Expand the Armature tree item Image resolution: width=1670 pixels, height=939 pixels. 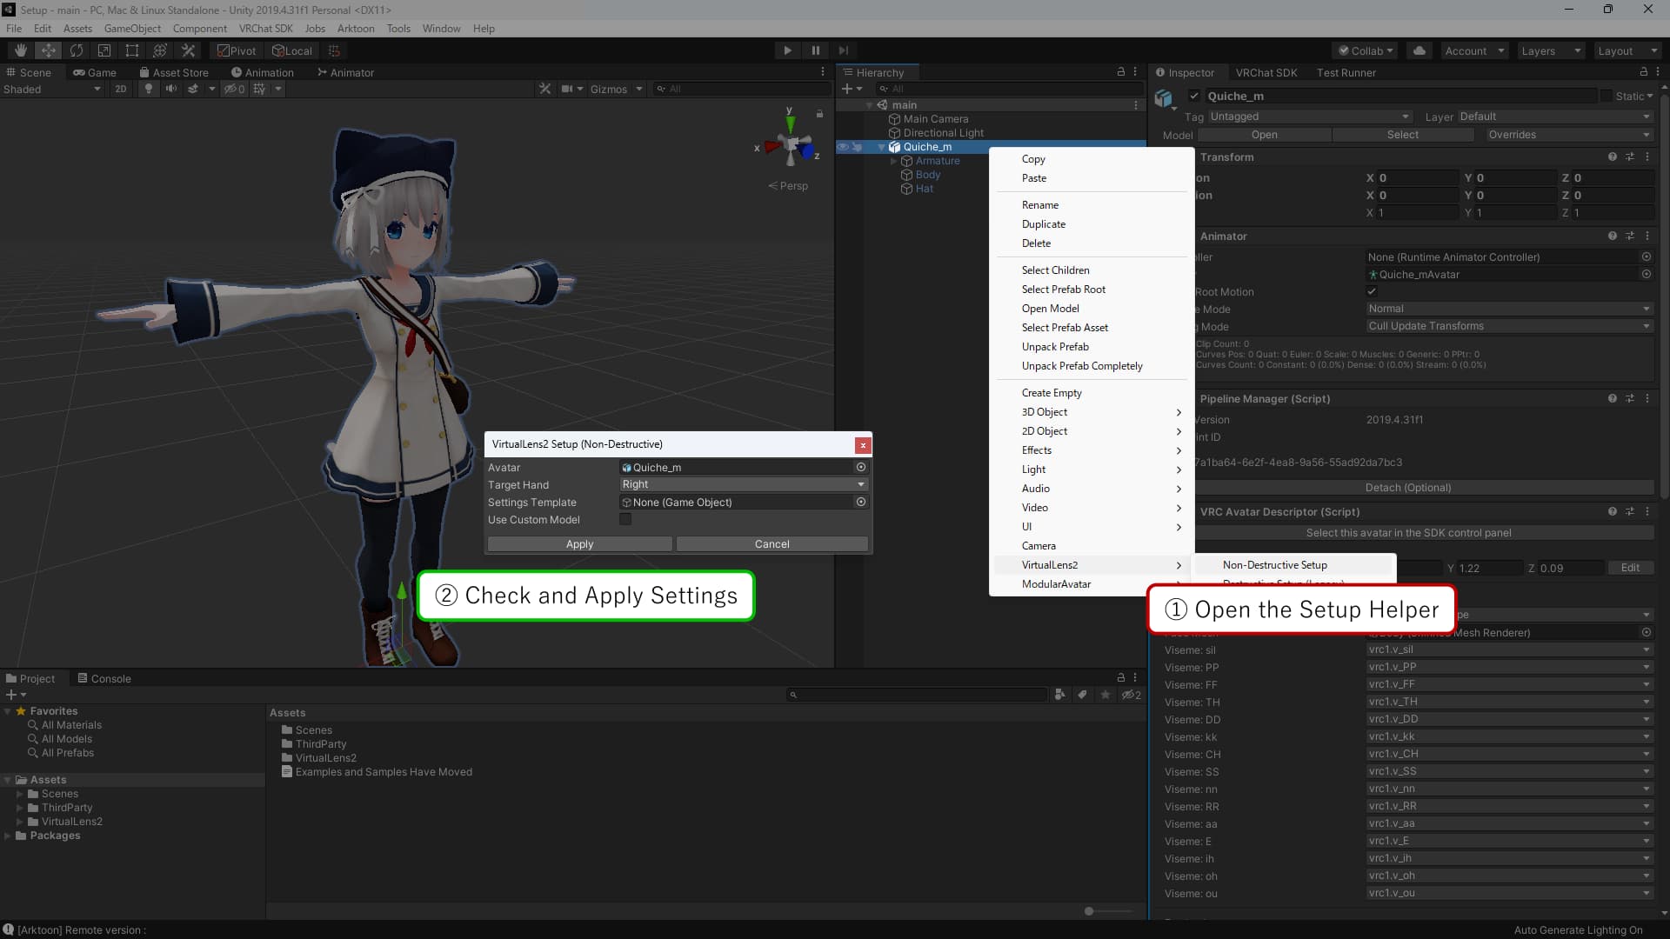(x=893, y=161)
